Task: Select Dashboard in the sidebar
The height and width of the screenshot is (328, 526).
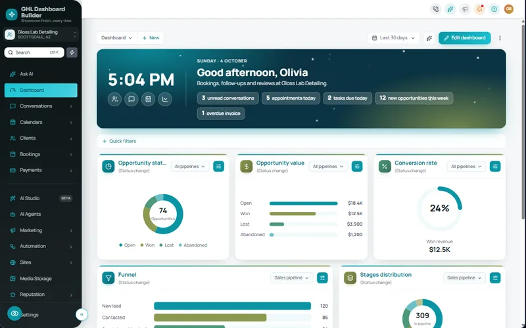Action: pyautogui.click(x=41, y=90)
